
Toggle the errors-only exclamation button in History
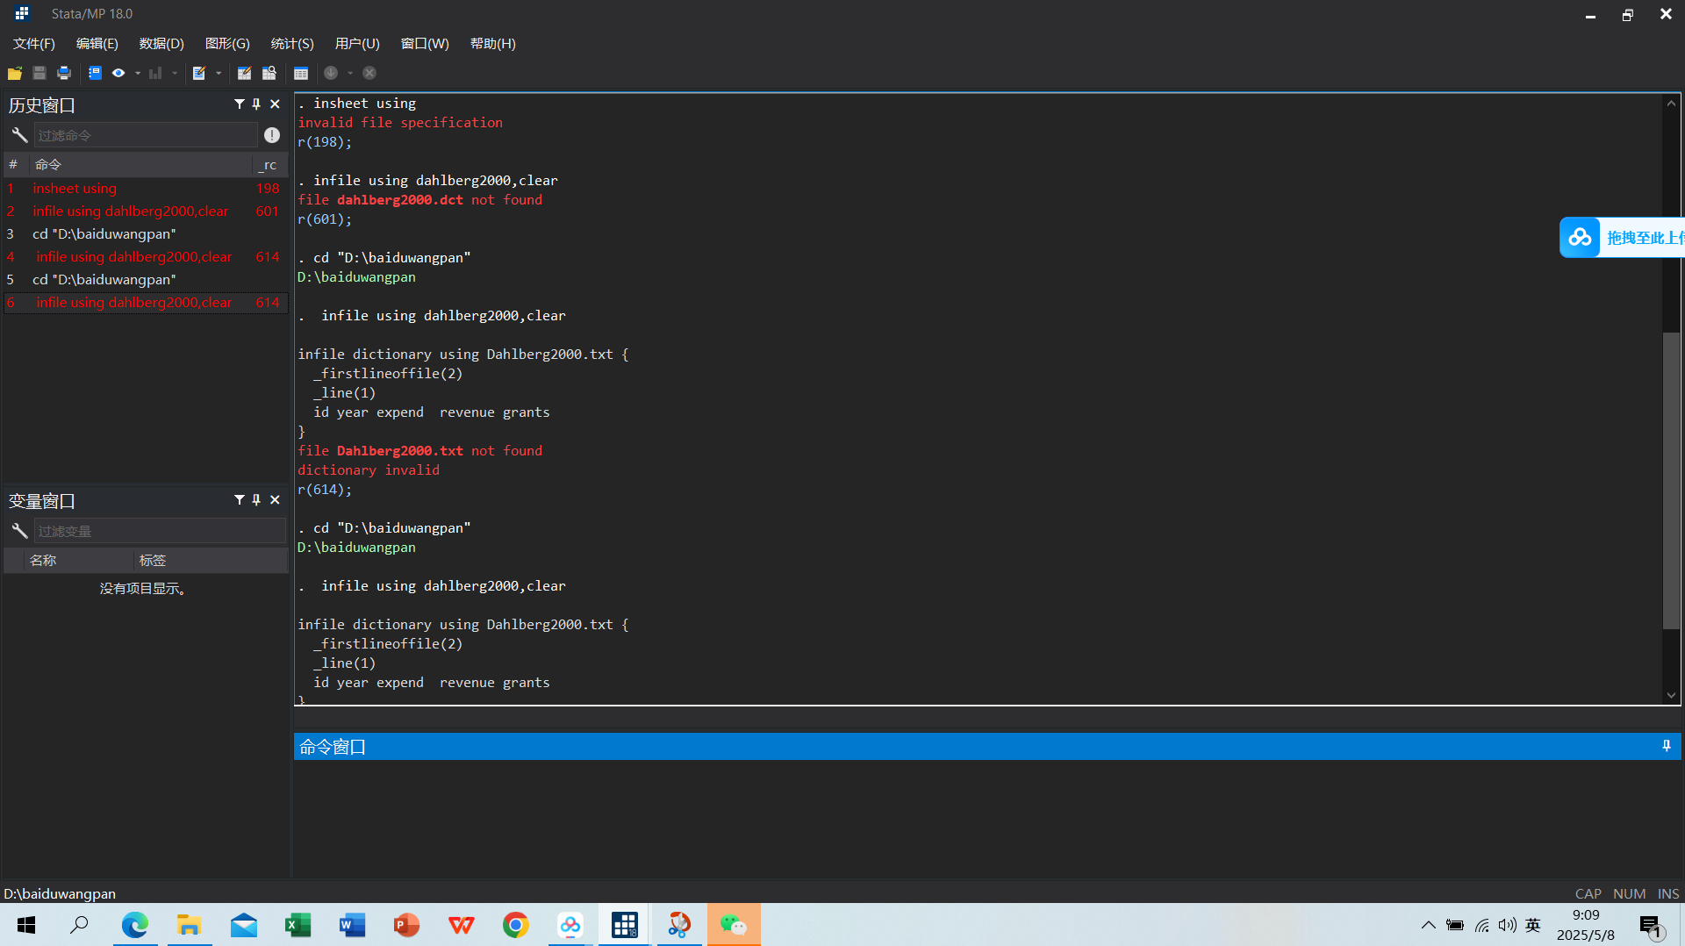[272, 135]
